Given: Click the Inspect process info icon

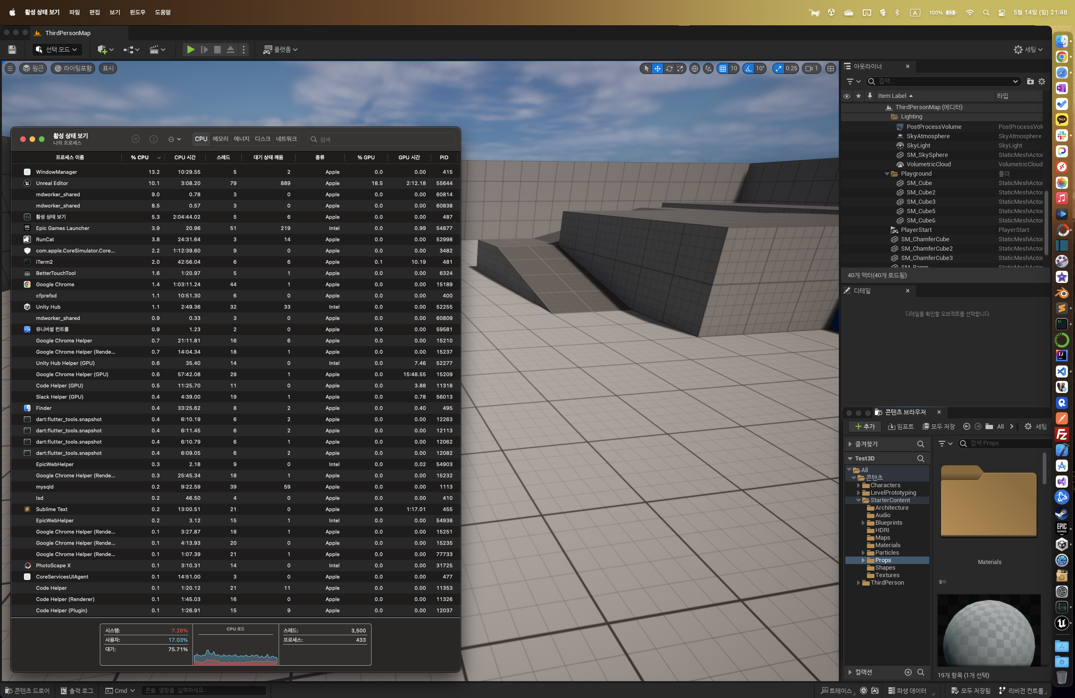Looking at the screenshot, I should pos(153,139).
